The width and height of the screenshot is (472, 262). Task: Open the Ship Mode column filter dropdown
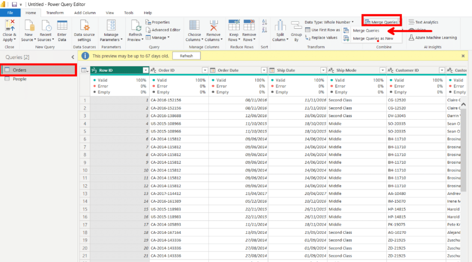click(x=382, y=70)
